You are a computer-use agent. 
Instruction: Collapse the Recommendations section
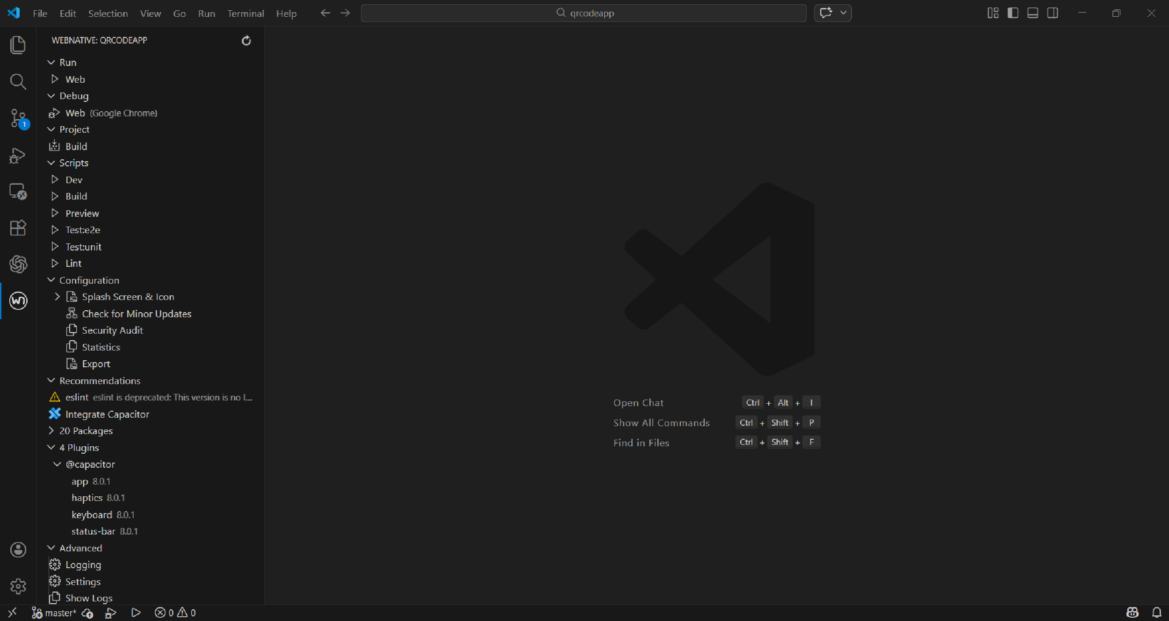51,381
